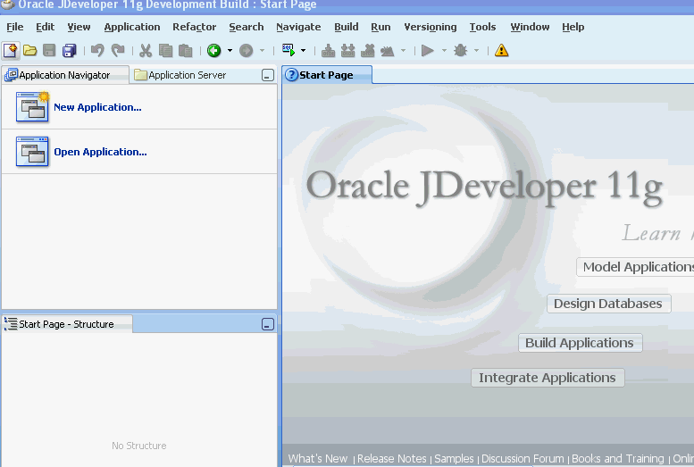Click the green Back navigation icon

[x=214, y=51]
